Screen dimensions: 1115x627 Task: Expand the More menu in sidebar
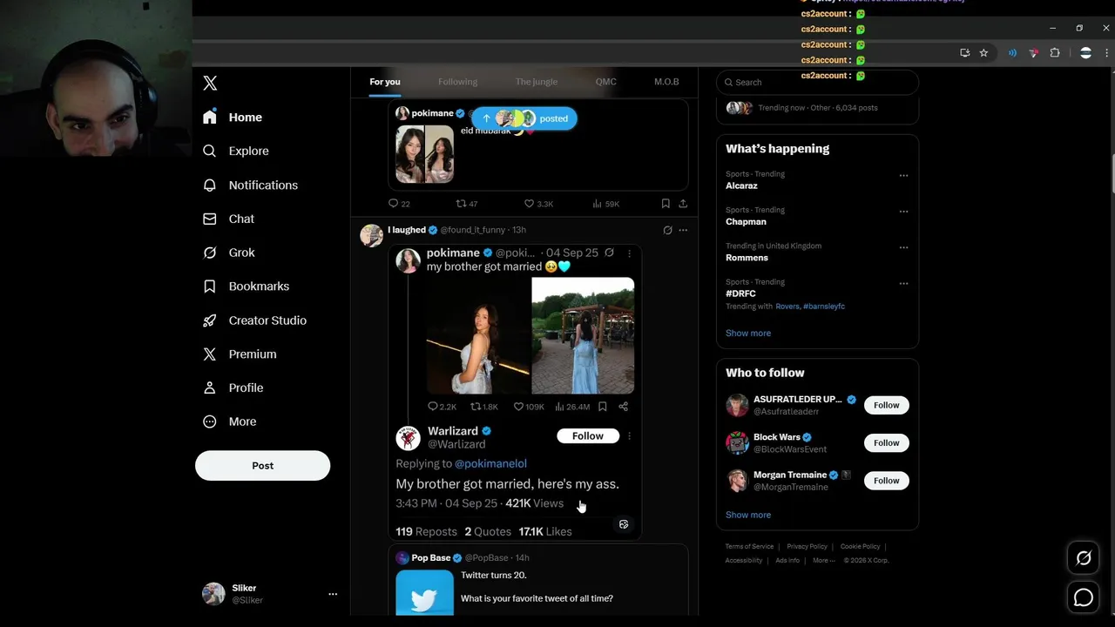(x=230, y=421)
